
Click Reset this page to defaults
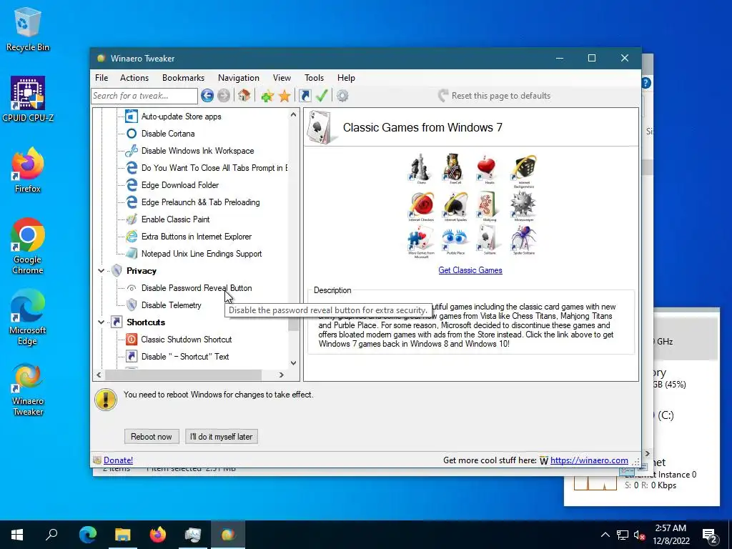point(495,96)
